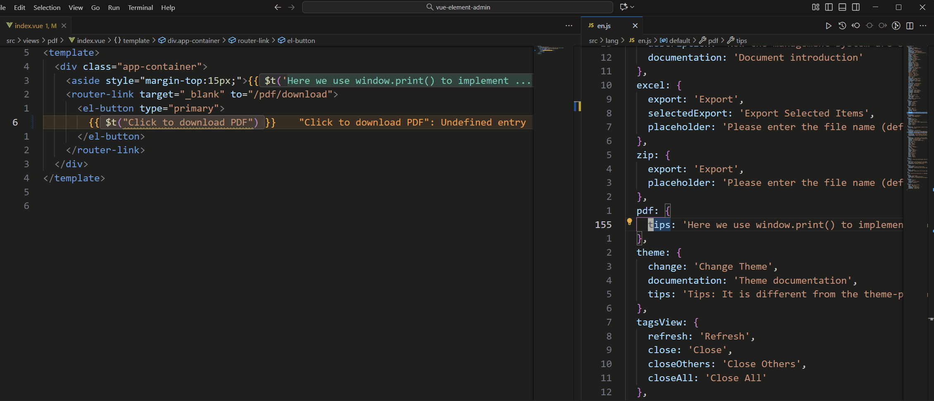
Task: Click the quick fix lightbulb on line 155
Action: [x=629, y=222]
